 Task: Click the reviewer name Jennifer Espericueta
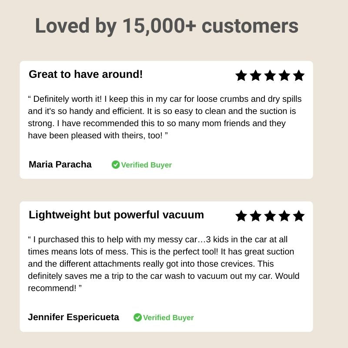click(74, 317)
